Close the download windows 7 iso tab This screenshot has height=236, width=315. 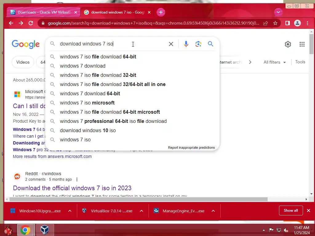pyautogui.click(x=149, y=12)
